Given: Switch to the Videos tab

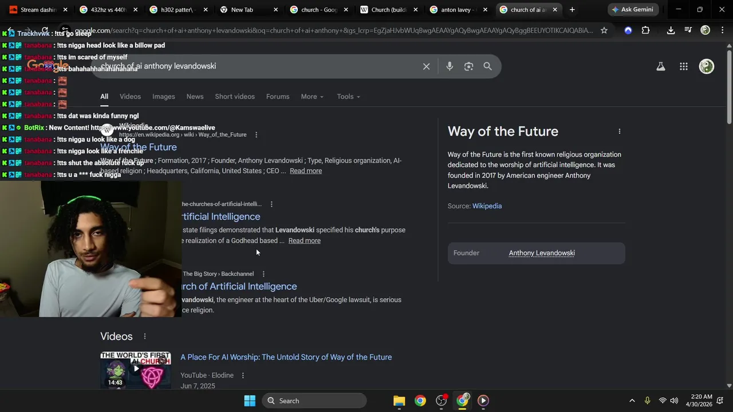Looking at the screenshot, I should pos(130,97).
